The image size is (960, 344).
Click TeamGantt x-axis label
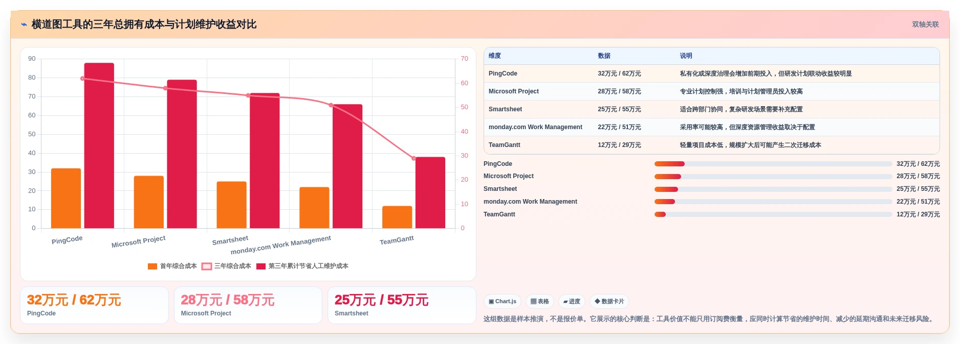tap(397, 240)
